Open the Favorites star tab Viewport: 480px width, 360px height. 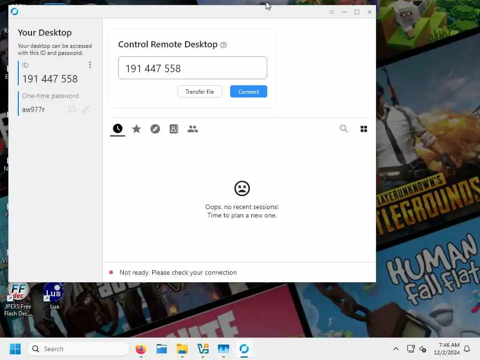[x=136, y=129]
